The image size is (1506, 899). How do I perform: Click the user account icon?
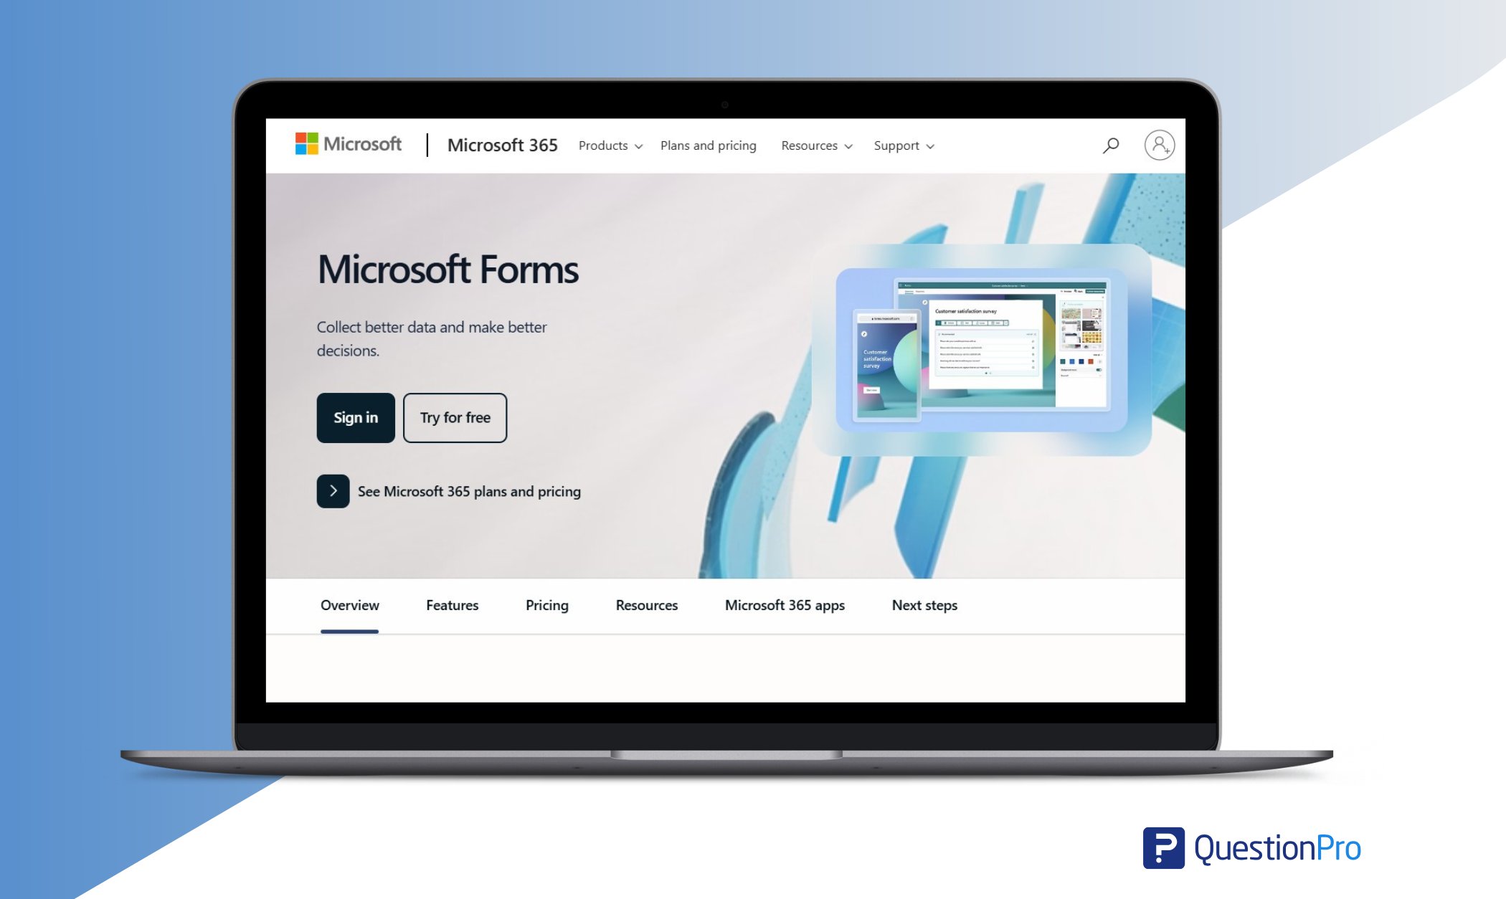(1159, 145)
